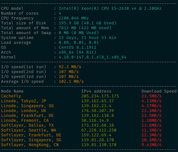Click the 22.3MB/s download speed
The image size is (178, 152).
pos(151,135)
